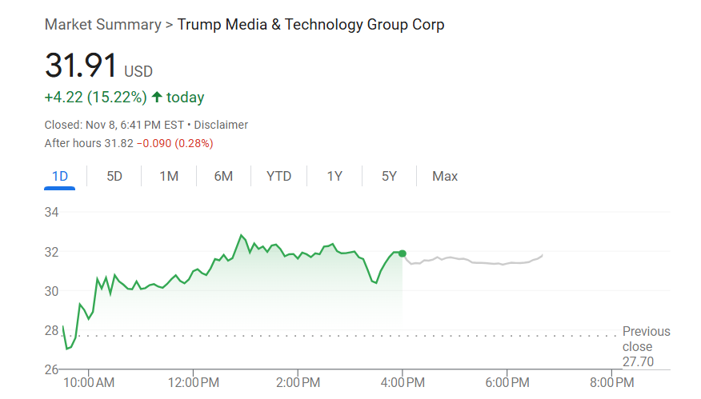
Task: Show the 1M price chart
Action: tap(169, 176)
